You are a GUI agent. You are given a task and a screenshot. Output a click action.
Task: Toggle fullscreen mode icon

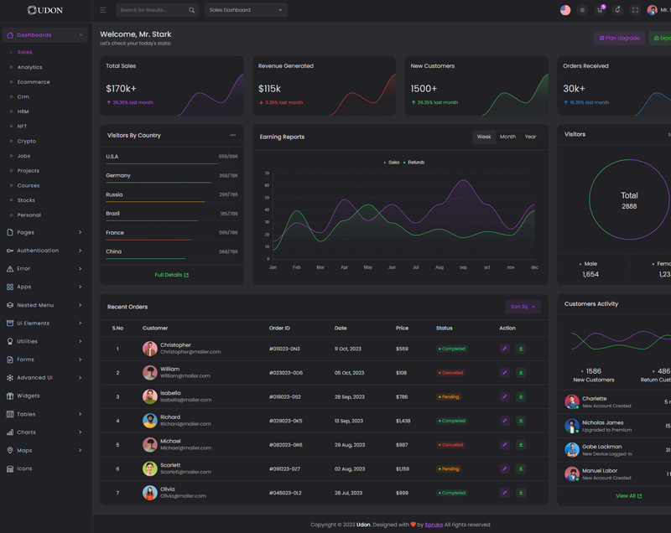click(x=635, y=10)
